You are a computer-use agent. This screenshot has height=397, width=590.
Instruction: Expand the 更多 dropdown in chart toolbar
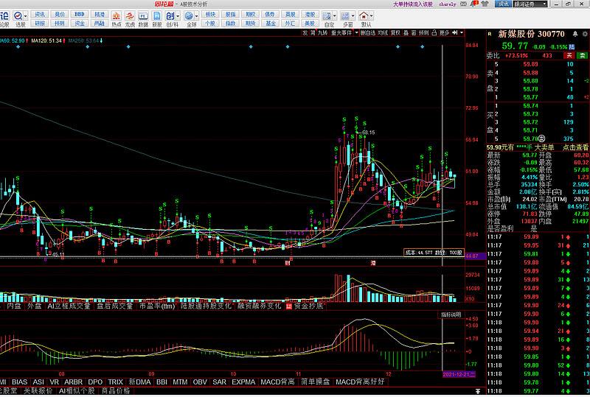[445, 33]
